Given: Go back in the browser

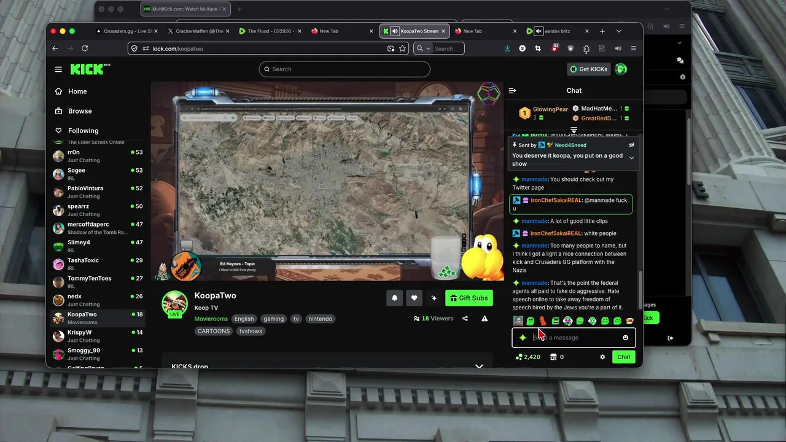Looking at the screenshot, I should click(x=55, y=48).
